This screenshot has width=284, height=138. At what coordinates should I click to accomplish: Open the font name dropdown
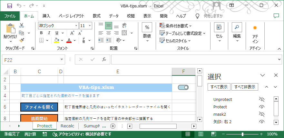point(76,25)
